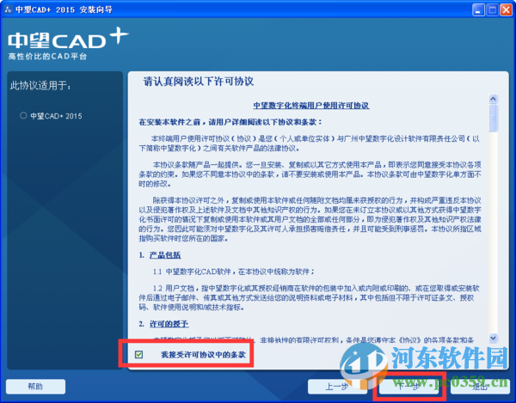The width and height of the screenshot is (516, 403).
Task: Click the clause starting 1.2 用户文档
Action: [x=310, y=297]
